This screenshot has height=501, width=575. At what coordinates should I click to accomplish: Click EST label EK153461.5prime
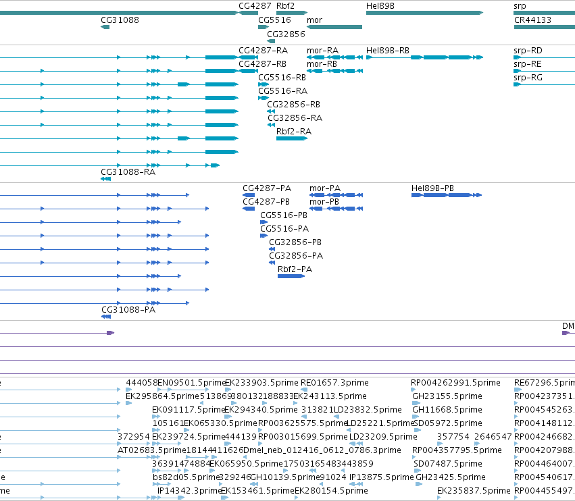pyautogui.click(x=258, y=491)
